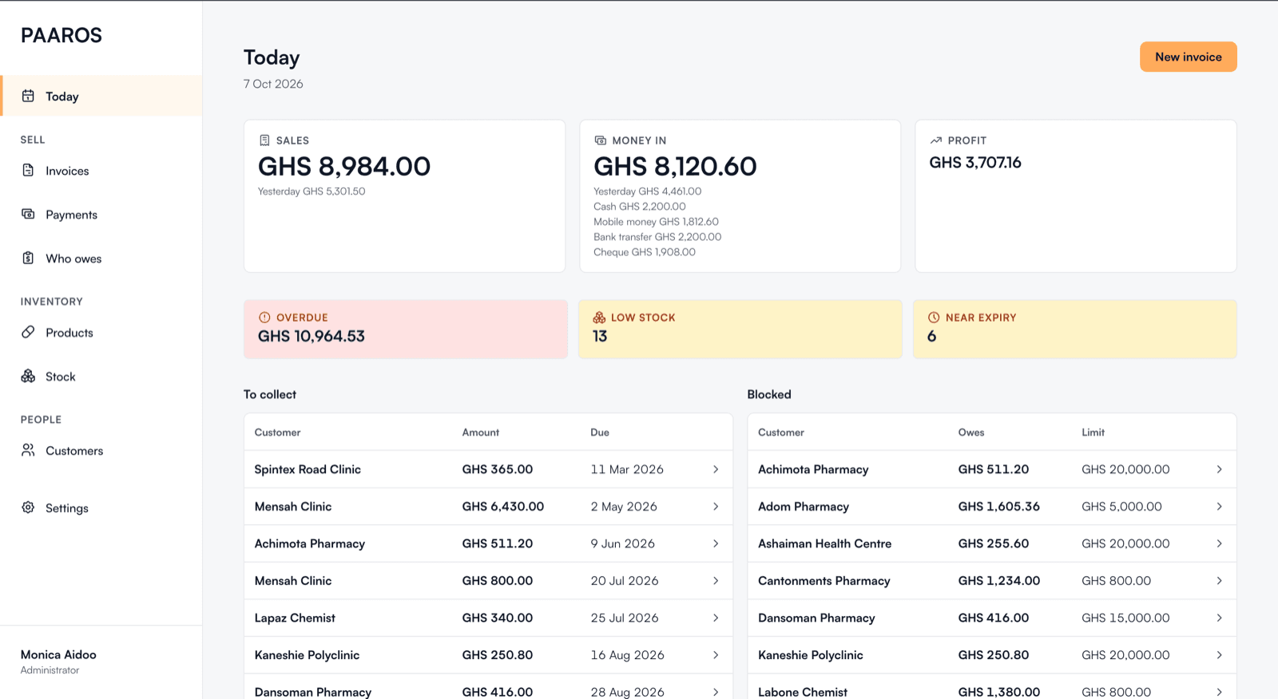Click the Stock boxes icon
This screenshot has width=1278, height=699.
28,376
